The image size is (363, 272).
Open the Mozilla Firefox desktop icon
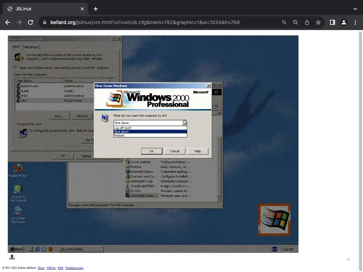coord(18,170)
